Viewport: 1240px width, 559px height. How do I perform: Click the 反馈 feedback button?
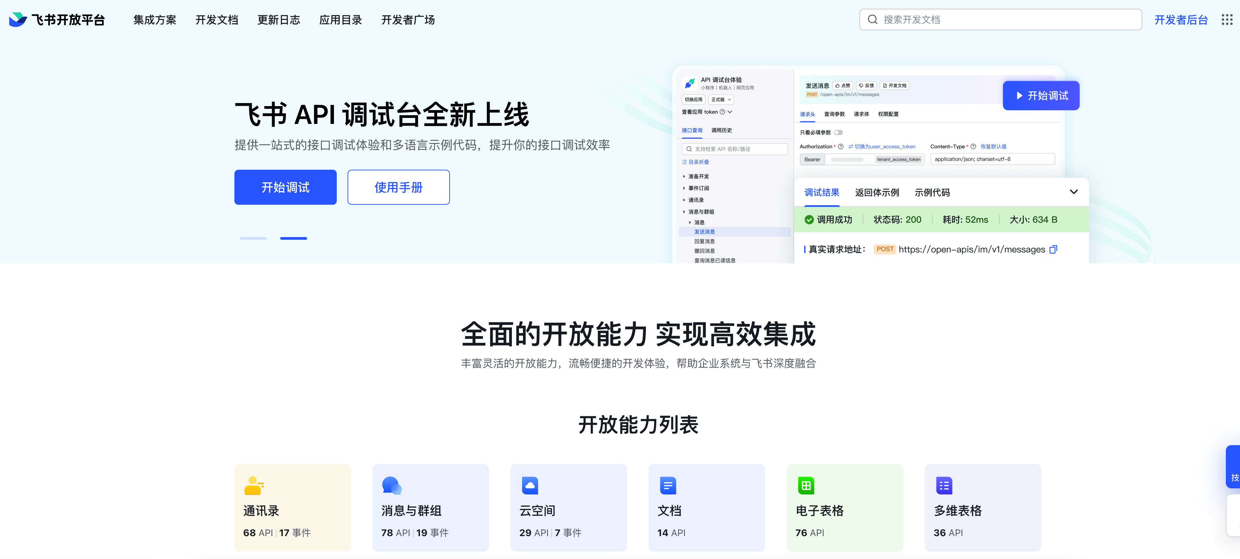[867, 86]
